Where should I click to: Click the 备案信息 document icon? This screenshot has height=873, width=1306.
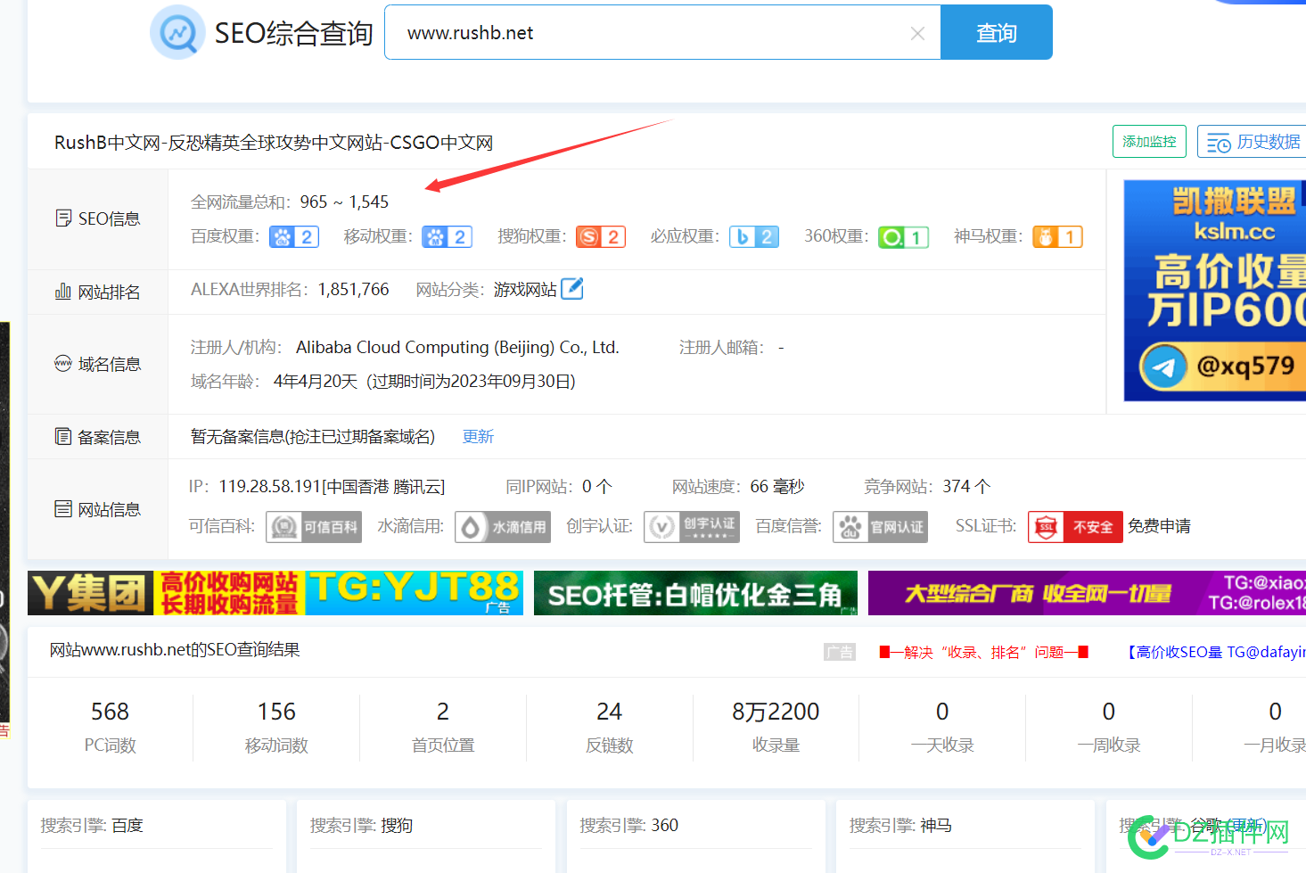click(63, 437)
